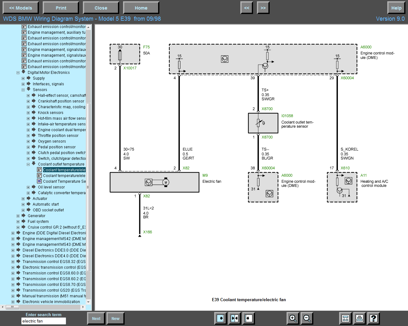Screen dimensions: 408x326
Task: Select Automatic start tree item
Action: tap(46, 204)
